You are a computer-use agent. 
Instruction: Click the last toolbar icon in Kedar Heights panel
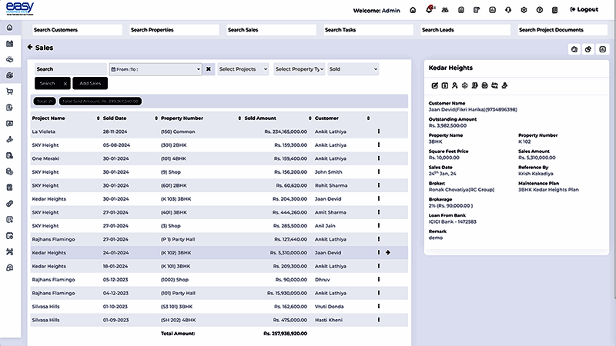point(505,85)
